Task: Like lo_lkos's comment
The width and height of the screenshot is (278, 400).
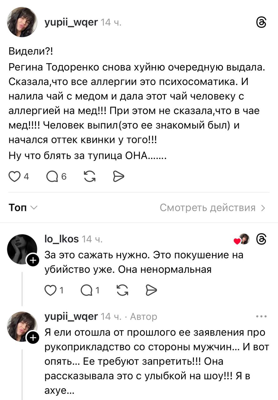Action: 50,291
